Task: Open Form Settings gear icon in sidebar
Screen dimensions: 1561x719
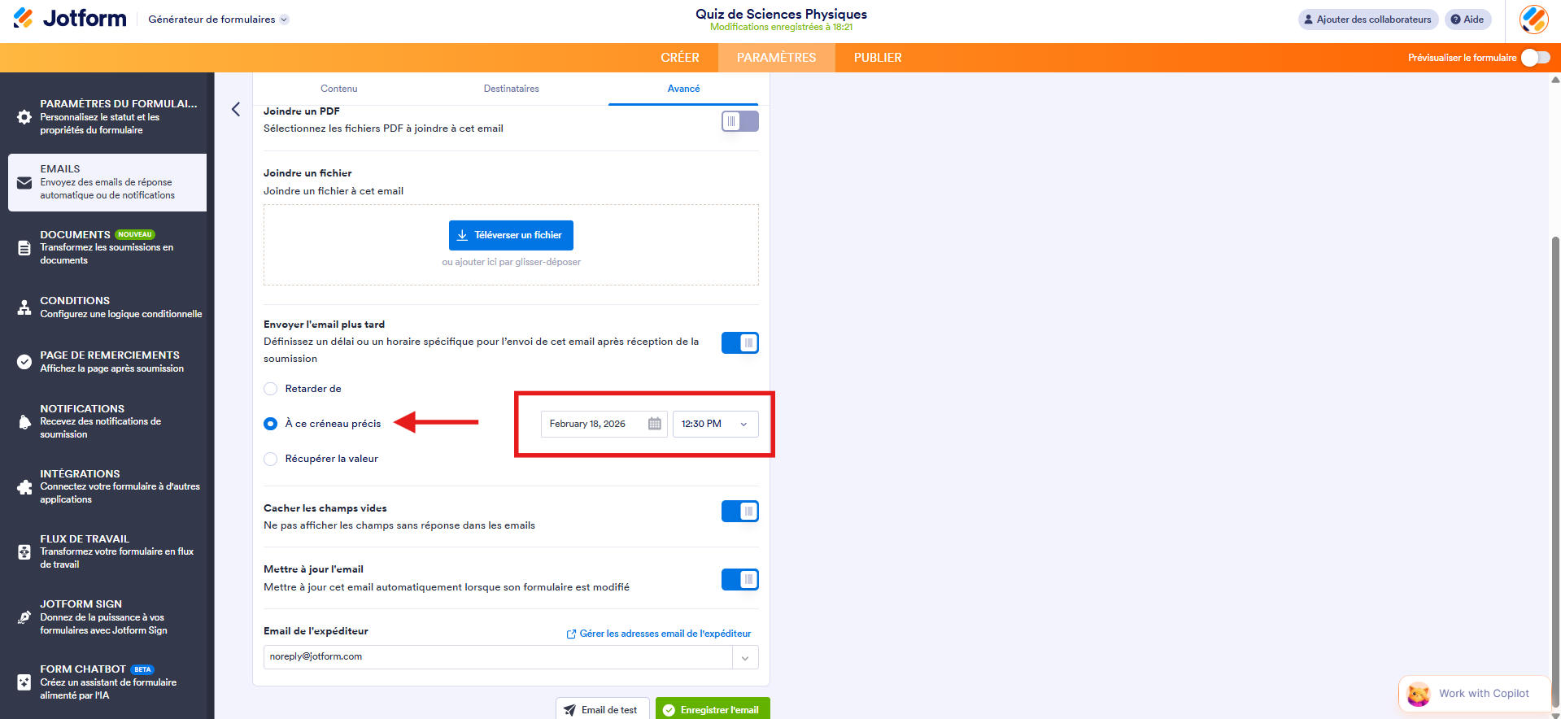Action: (24, 117)
